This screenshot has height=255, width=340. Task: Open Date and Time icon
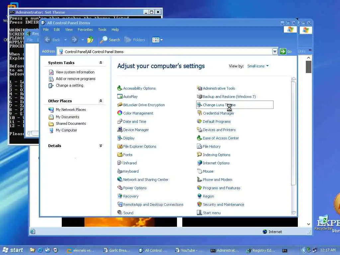120,122
